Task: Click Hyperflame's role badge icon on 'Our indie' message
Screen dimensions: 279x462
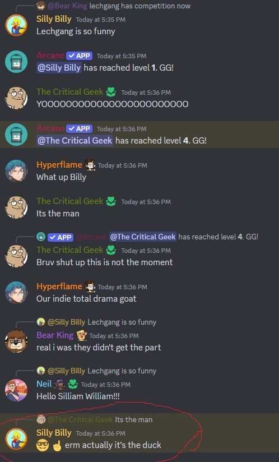Action: point(90,287)
